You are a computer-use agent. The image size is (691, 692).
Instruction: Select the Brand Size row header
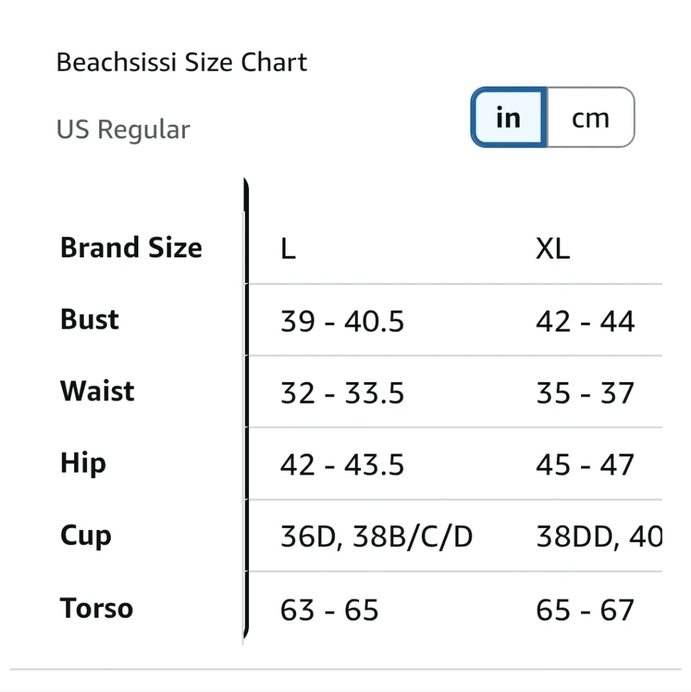(x=131, y=248)
